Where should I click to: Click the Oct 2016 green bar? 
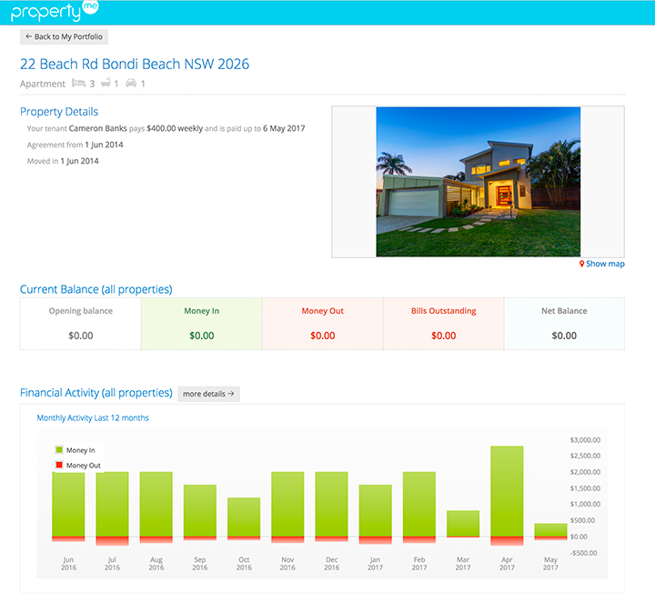[x=244, y=517]
